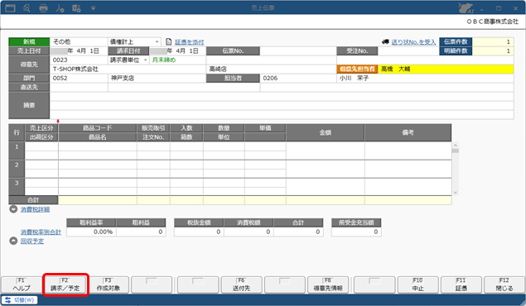Click the detail grid scroll-up arrow

pos(456,146)
